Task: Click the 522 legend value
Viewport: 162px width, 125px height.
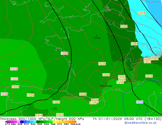Action: click(33, 124)
